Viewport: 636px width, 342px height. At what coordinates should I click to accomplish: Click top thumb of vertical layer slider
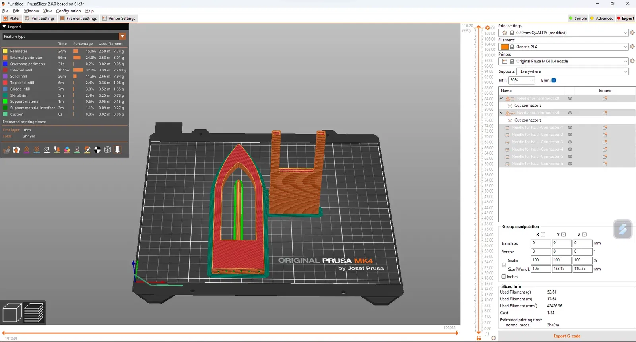pyautogui.click(x=479, y=27)
